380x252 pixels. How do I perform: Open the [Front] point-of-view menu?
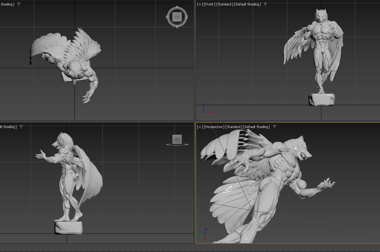click(209, 4)
